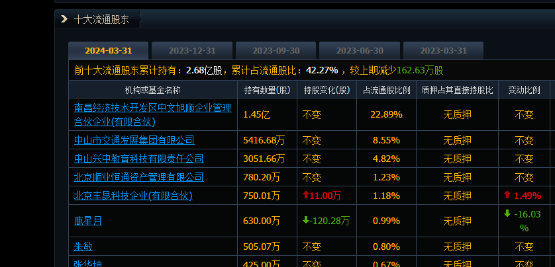555x267 pixels.
Task: Open shareholder 鹿星月 link
Action: [x=88, y=221]
